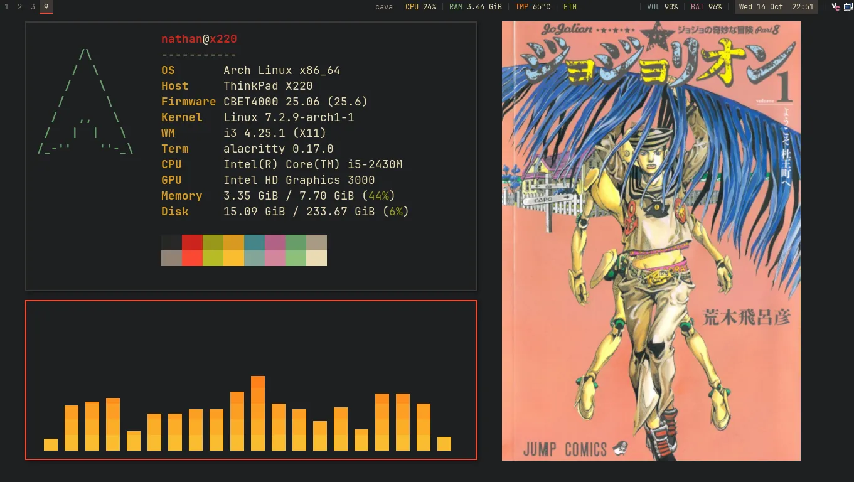Click the "CBET4000 25.06 (25.6)" firmware value
Viewport: 854px width, 482px height.
[x=296, y=102]
